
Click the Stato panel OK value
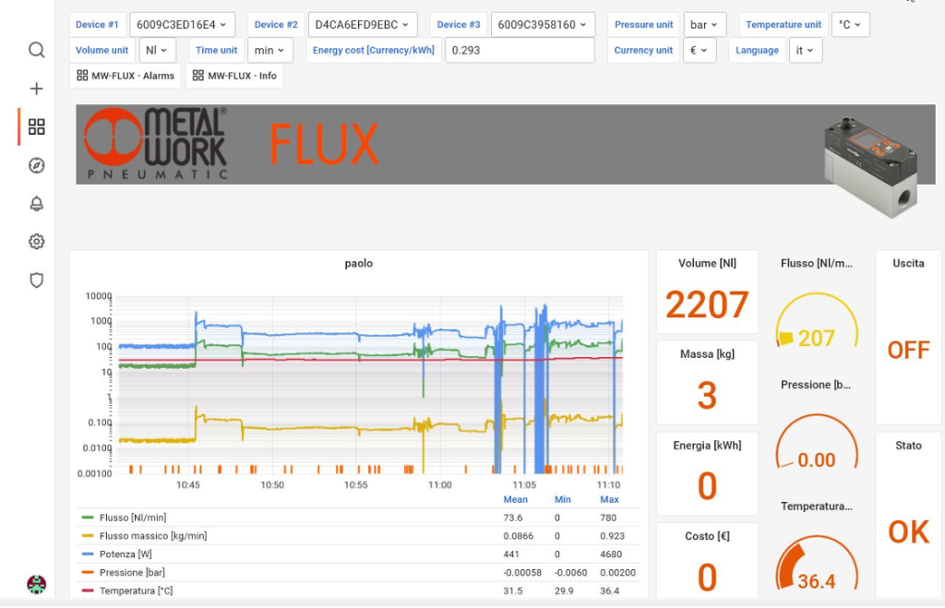(908, 532)
